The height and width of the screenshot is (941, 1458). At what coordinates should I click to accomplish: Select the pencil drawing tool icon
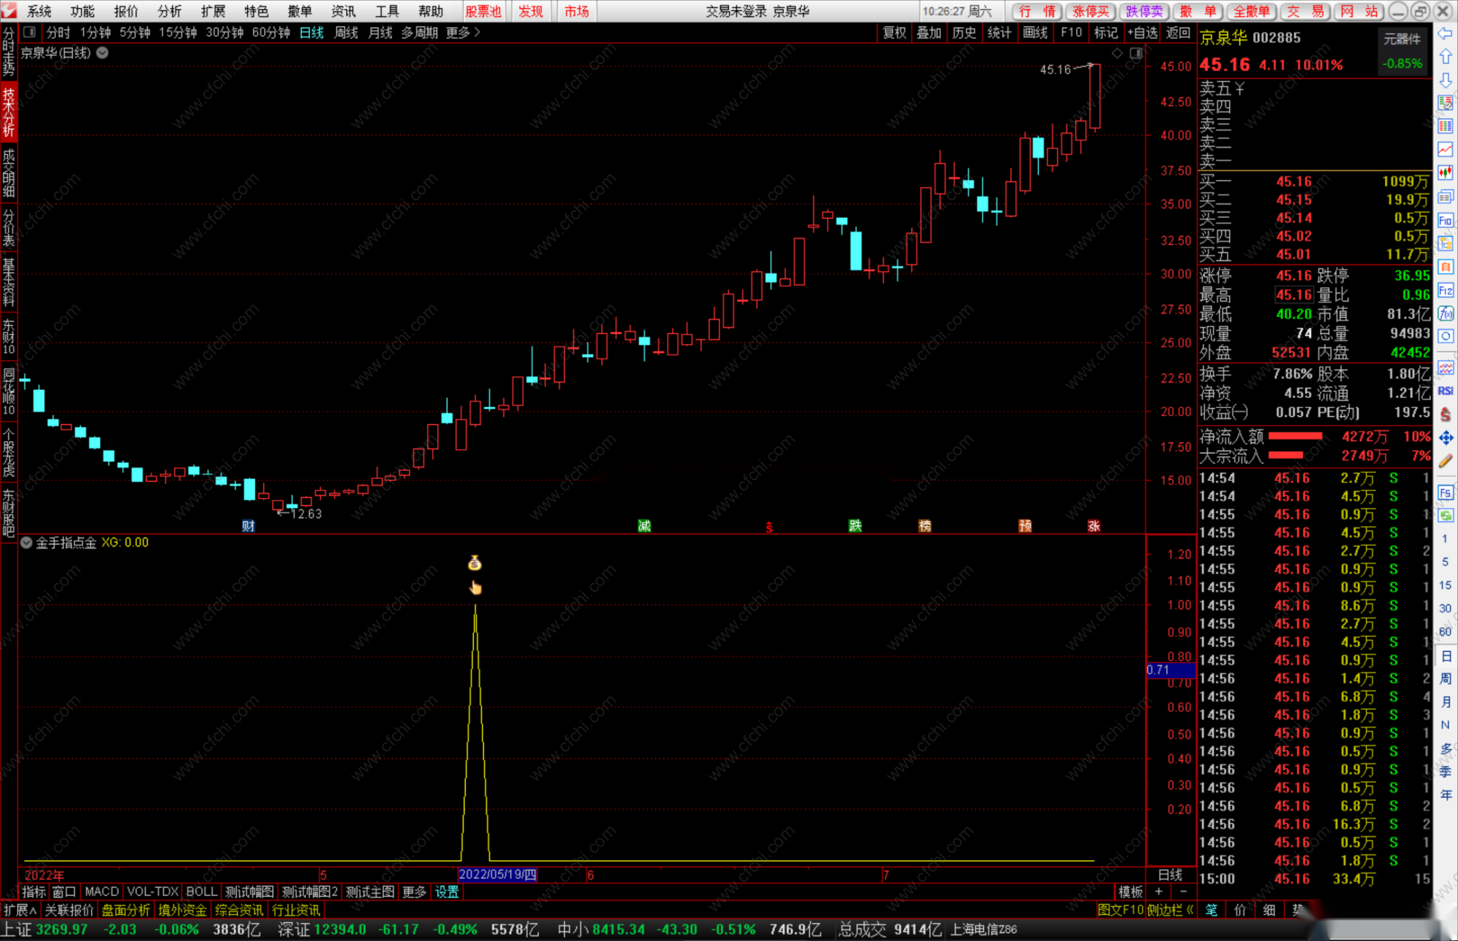pos(1446,461)
